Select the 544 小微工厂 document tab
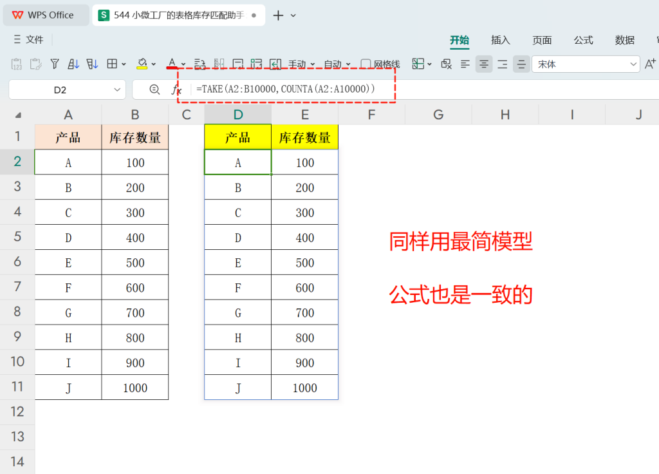 [x=179, y=15]
